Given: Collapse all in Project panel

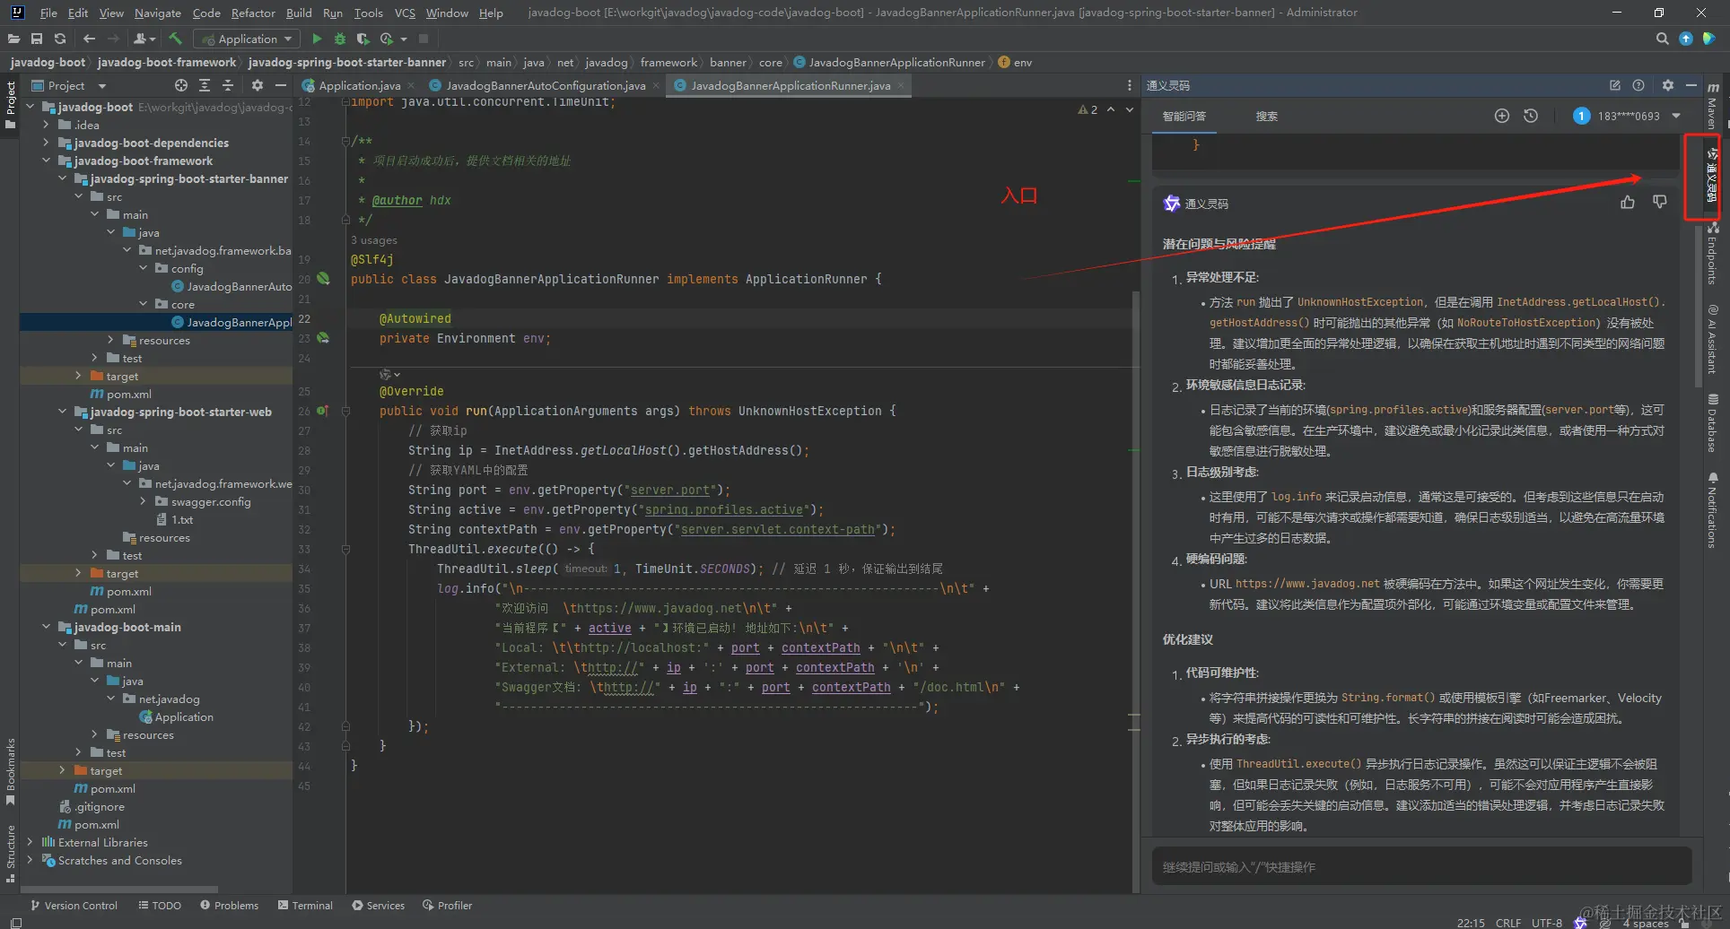Looking at the screenshot, I should tap(228, 85).
